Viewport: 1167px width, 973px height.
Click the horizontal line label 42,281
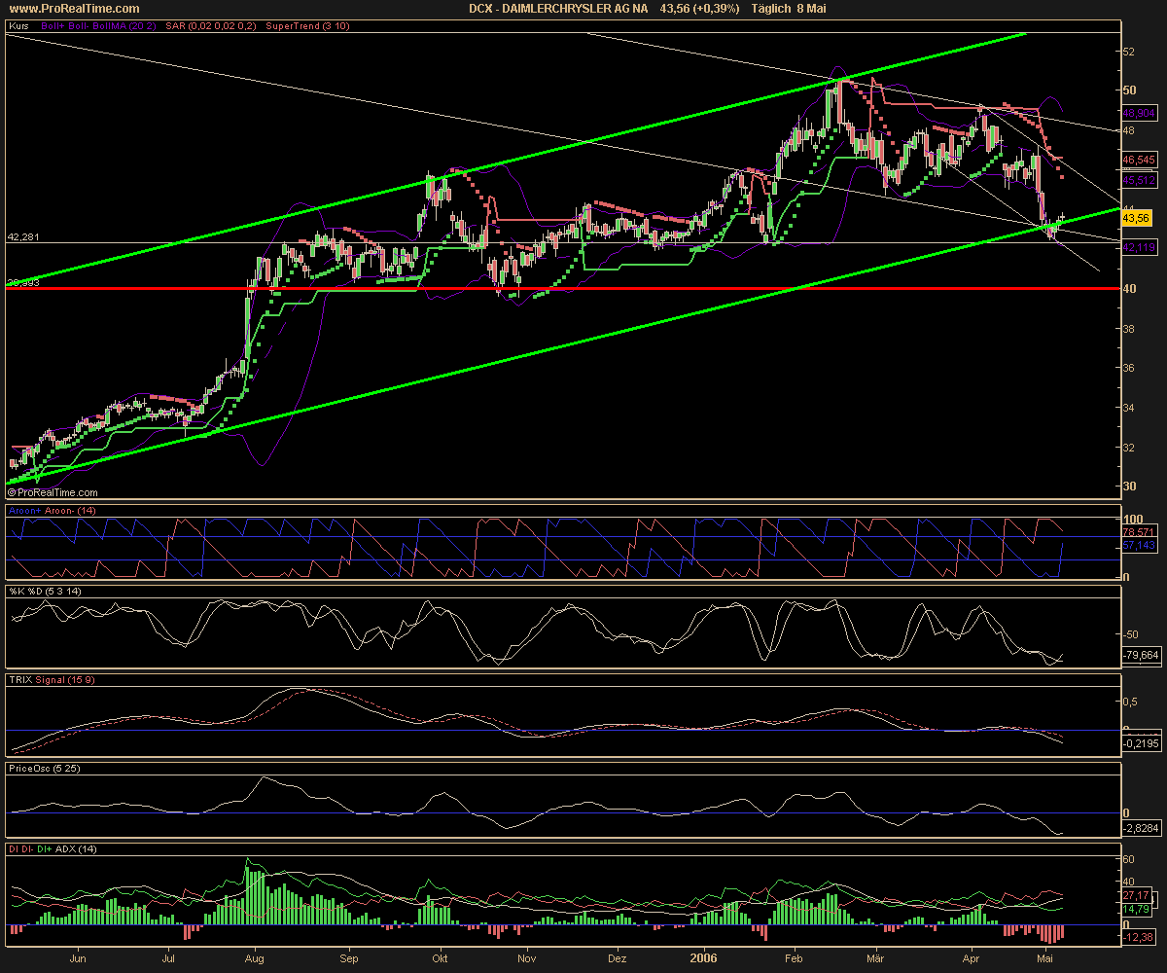(22, 236)
